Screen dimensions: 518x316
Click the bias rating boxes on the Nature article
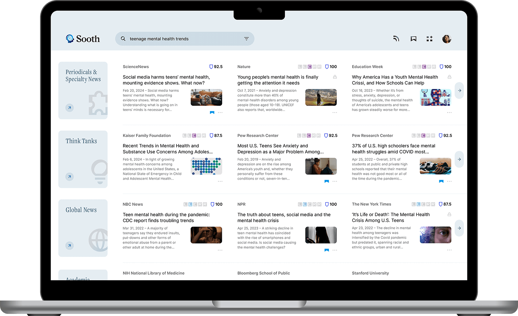[309, 67]
